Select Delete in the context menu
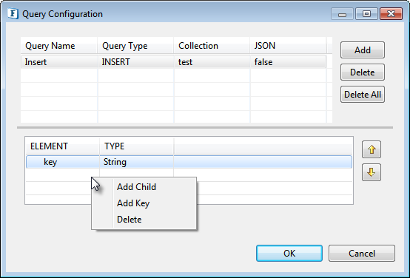This screenshot has height=278, width=410. coord(130,219)
